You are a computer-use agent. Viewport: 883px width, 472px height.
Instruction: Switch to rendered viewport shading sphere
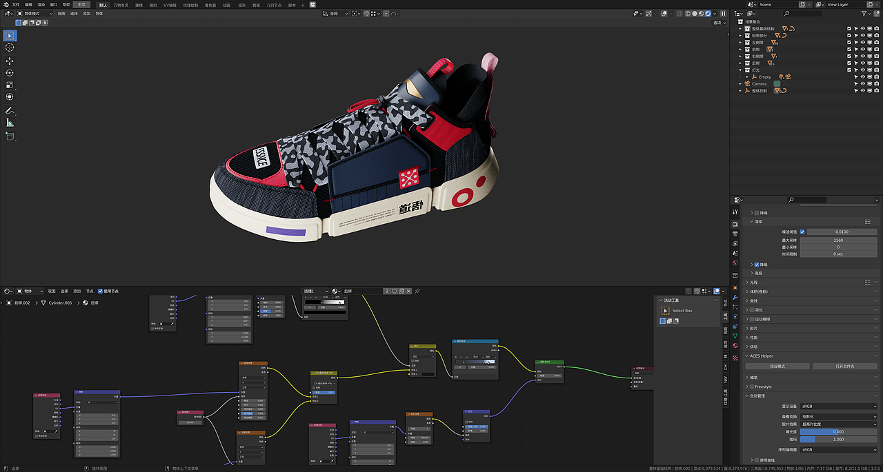tap(708, 13)
